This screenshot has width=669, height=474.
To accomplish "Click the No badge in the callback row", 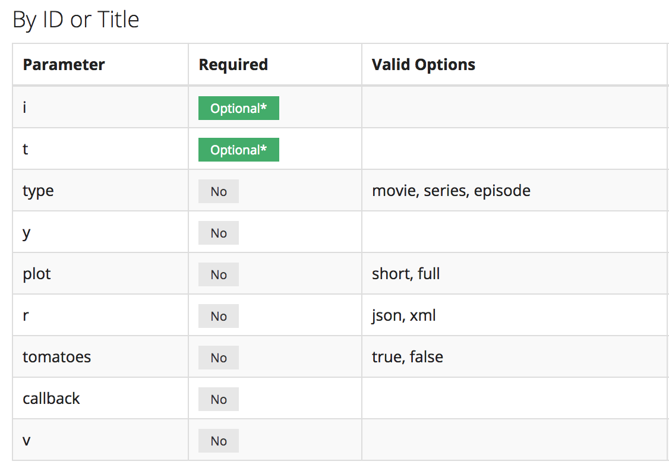I will 219,400.
